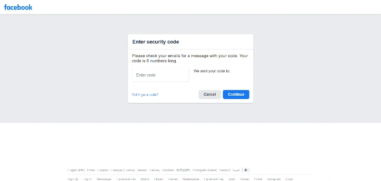The width and height of the screenshot is (381, 181).
Task: Switch language to Polski
Action: pos(91,170)
